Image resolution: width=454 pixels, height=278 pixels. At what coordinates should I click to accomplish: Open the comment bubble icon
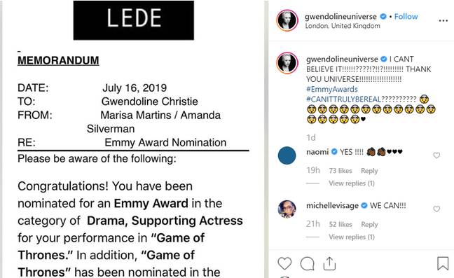coord(307,263)
